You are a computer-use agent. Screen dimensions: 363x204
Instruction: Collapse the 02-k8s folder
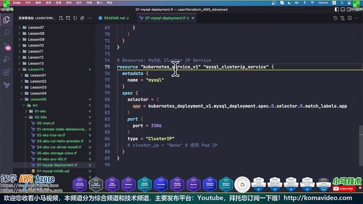coord(40,117)
